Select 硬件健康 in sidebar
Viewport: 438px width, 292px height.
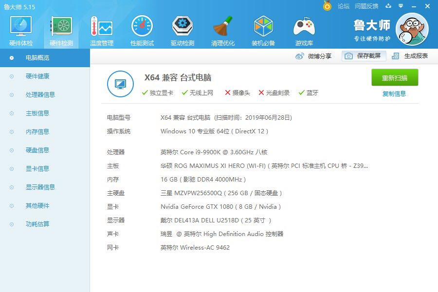[45, 76]
